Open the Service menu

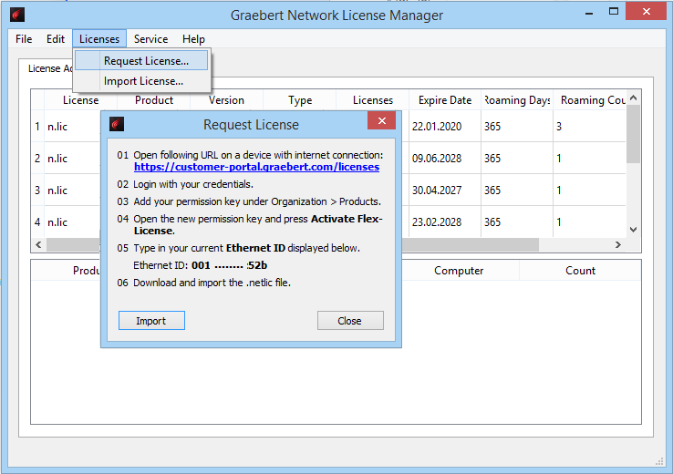[150, 39]
